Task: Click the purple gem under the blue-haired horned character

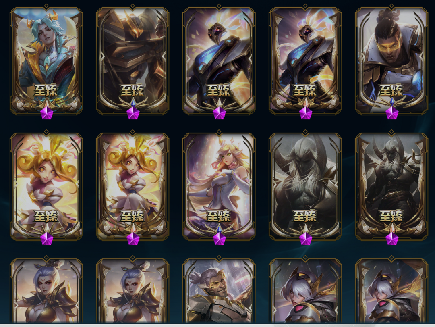Action: [46, 113]
